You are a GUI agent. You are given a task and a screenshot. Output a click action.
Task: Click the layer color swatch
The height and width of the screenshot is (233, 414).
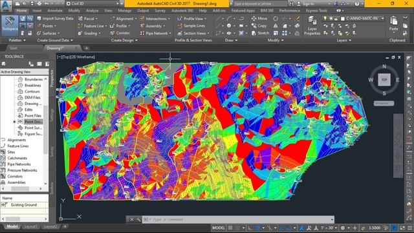click(x=343, y=19)
